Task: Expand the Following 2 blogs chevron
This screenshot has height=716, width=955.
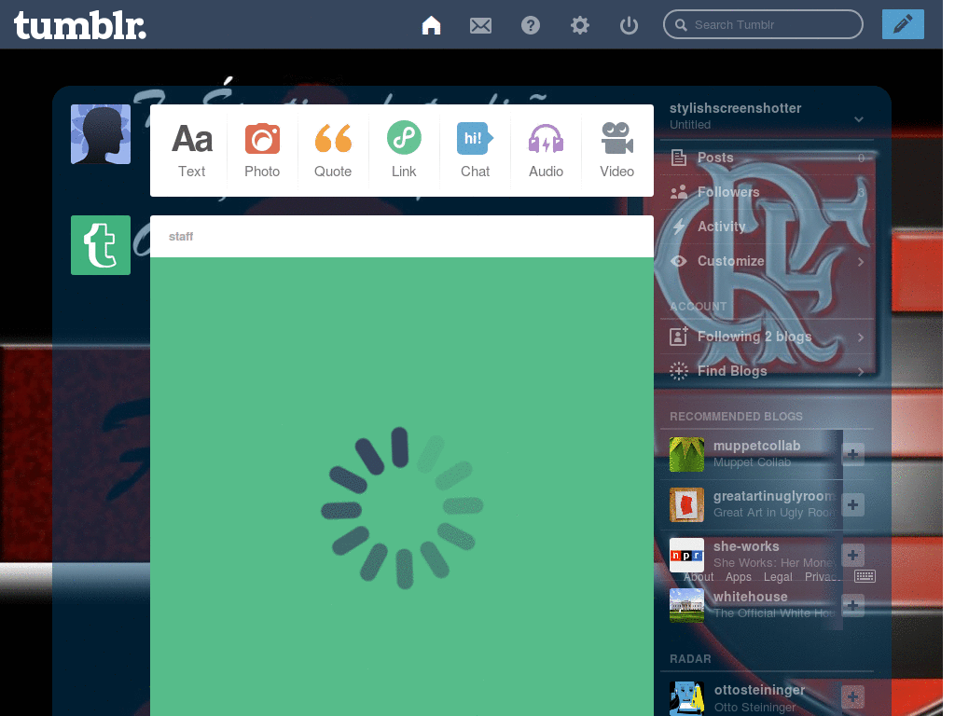Action: tap(861, 337)
